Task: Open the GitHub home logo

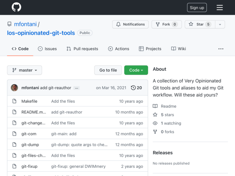Action: click(16, 7)
